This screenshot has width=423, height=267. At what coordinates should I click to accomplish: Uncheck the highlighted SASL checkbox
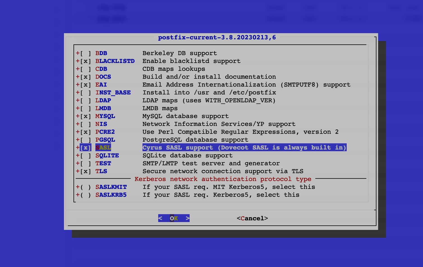click(x=86, y=148)
